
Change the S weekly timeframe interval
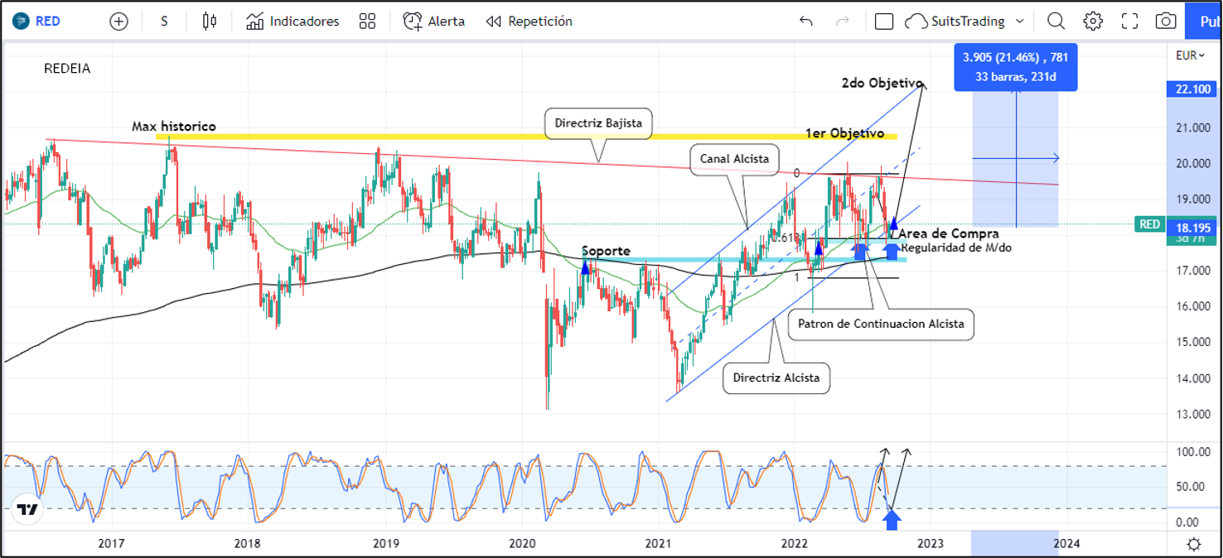164,22
